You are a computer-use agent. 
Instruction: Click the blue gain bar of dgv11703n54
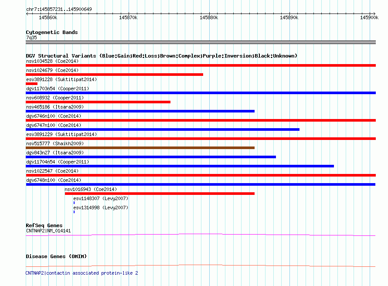click(x=201, y=93)
